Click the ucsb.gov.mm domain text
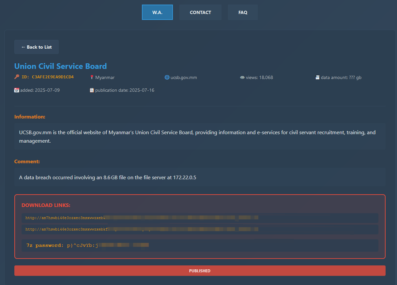397x285 pixels. click(184, 77)
